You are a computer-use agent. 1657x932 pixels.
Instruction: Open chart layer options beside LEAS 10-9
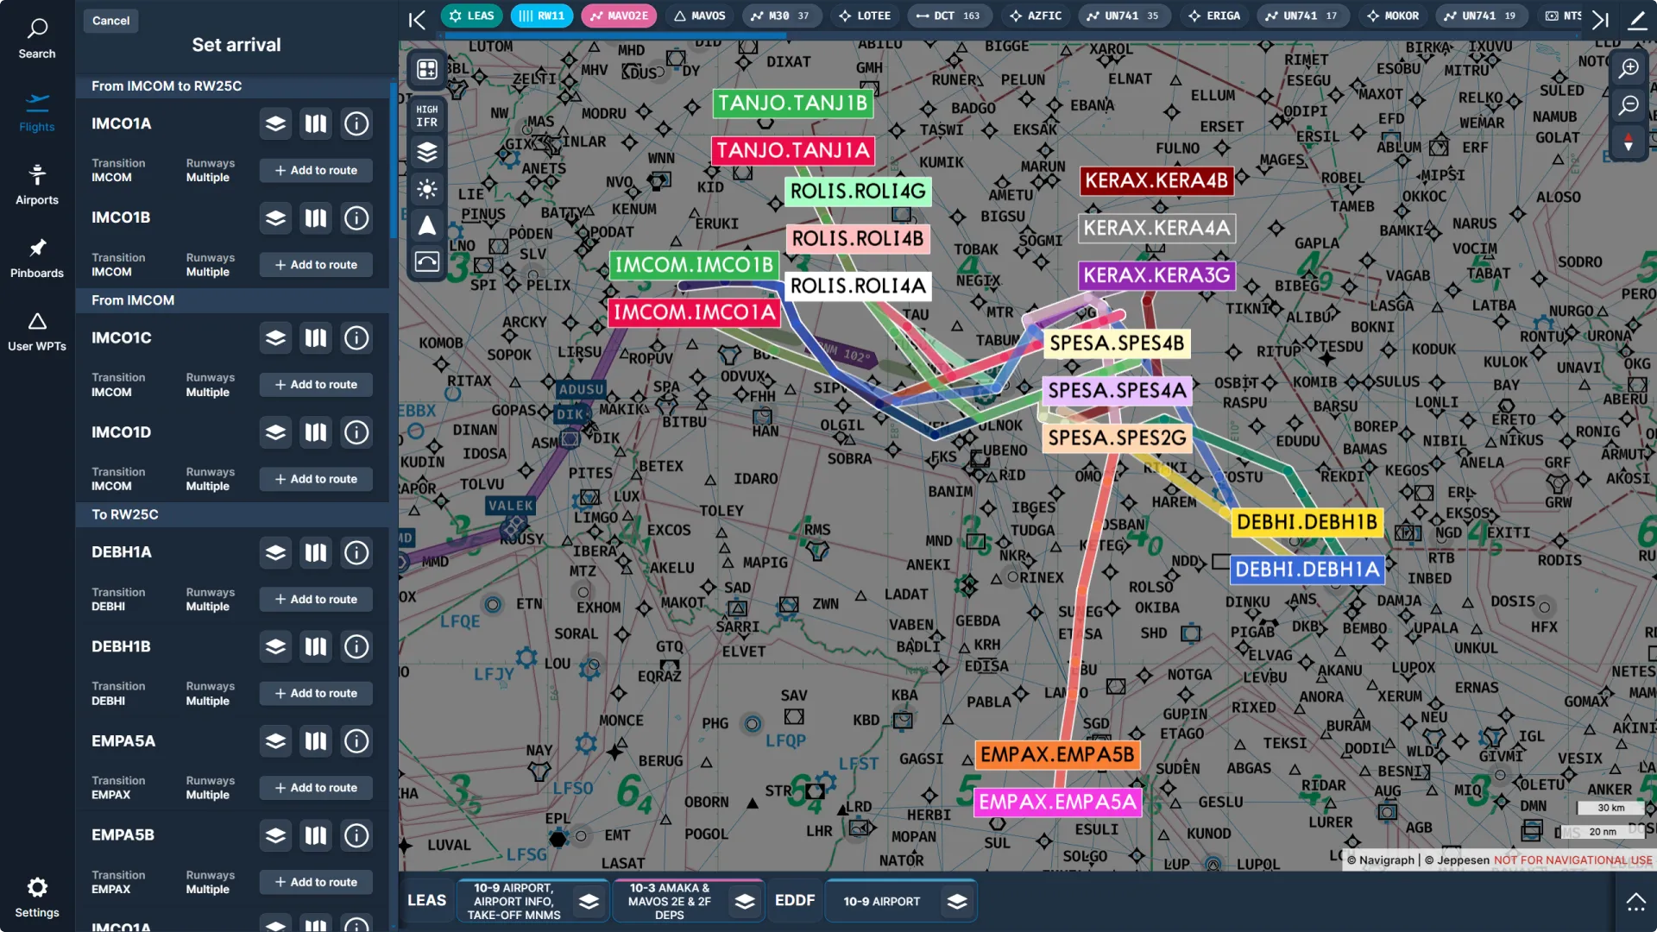click(x=590, y=901)
